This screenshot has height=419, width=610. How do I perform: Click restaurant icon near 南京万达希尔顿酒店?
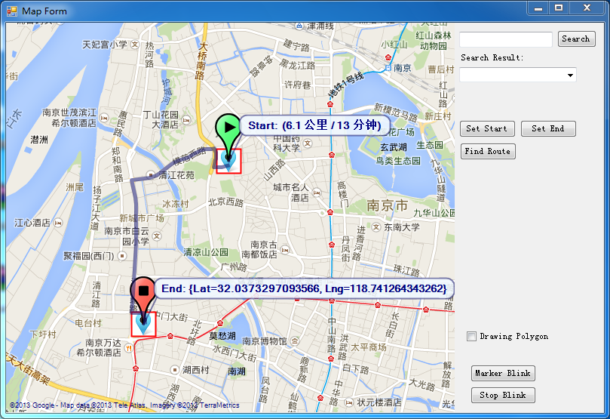point(128,348)
